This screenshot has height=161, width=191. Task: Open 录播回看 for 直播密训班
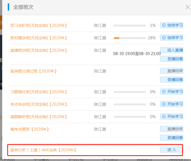(172, 59)
